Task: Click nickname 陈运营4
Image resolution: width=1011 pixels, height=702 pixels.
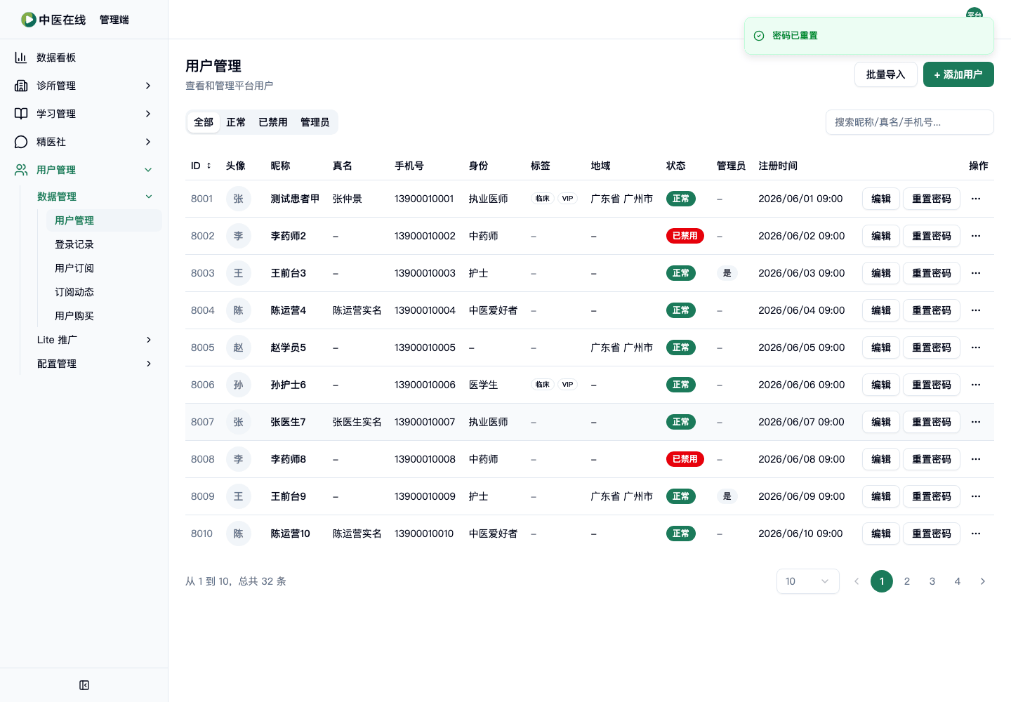Action: click(289, 310)
